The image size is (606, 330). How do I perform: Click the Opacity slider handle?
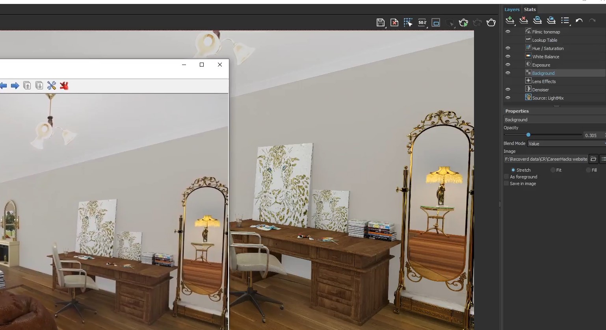528,135
